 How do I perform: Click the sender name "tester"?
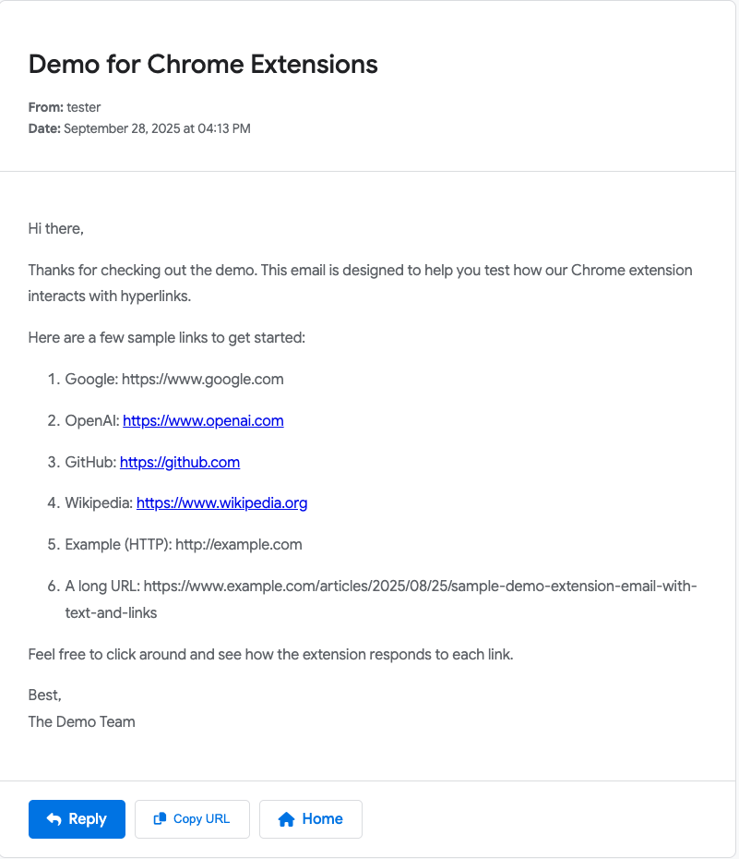(x=84, y=108)
